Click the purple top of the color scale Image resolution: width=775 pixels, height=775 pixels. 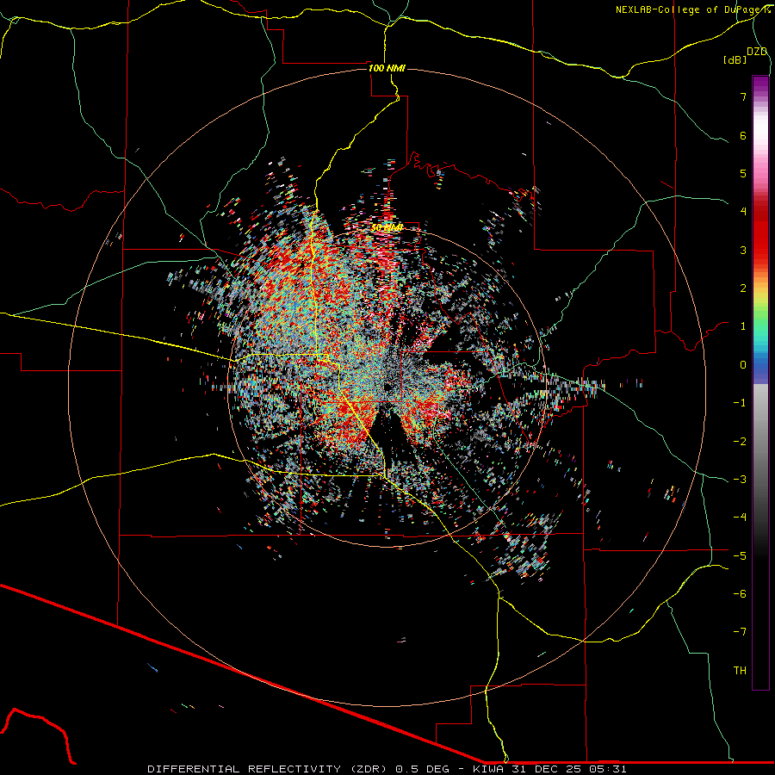[760, 84]
